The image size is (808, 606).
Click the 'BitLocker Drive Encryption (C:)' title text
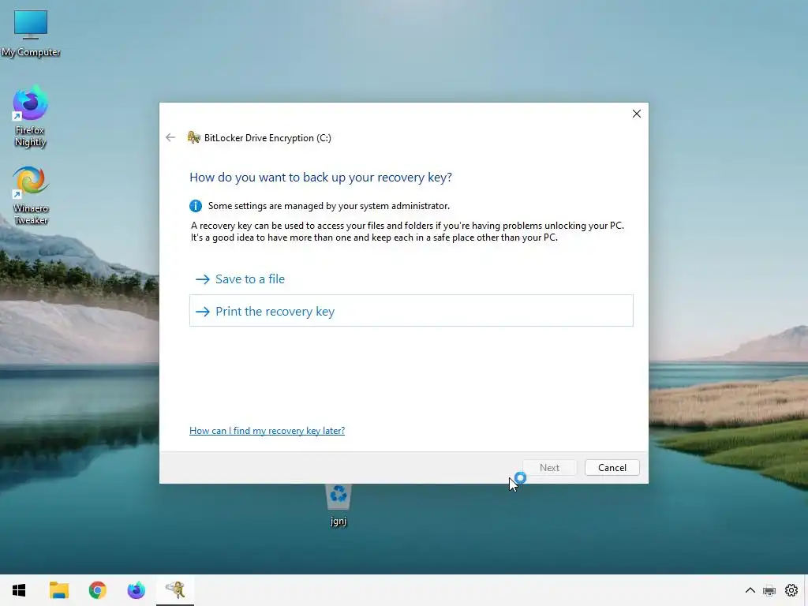pyautogui.click(x=267, y=138)
